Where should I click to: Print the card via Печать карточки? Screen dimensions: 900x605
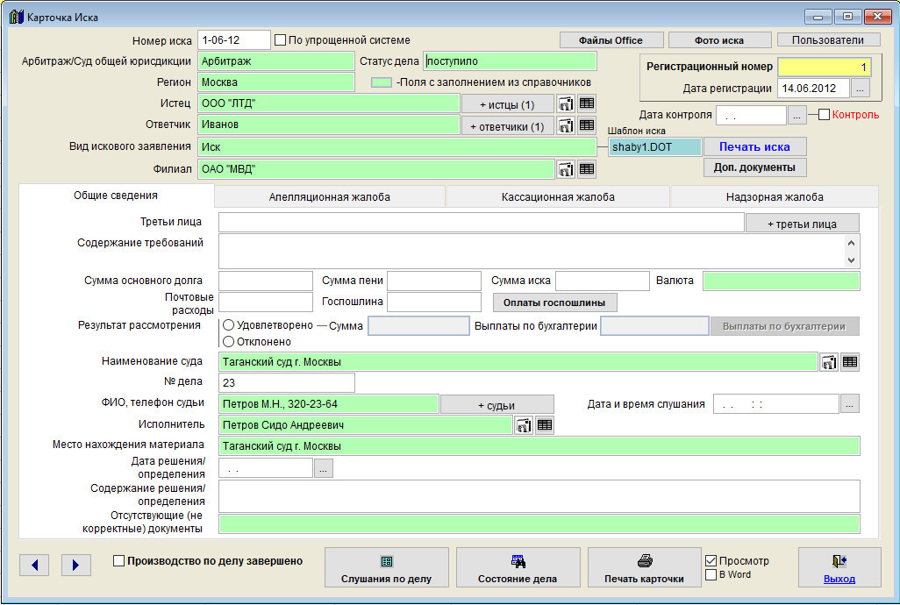[644, 568]
